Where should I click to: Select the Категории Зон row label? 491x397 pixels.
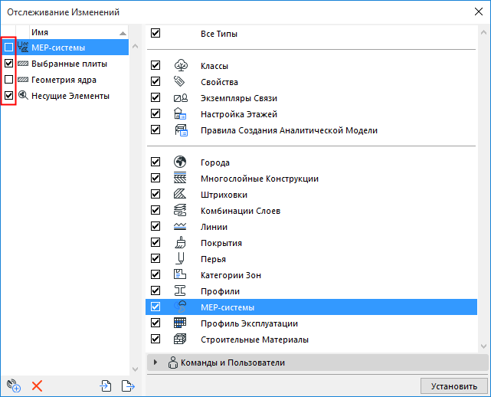(231, 275)
